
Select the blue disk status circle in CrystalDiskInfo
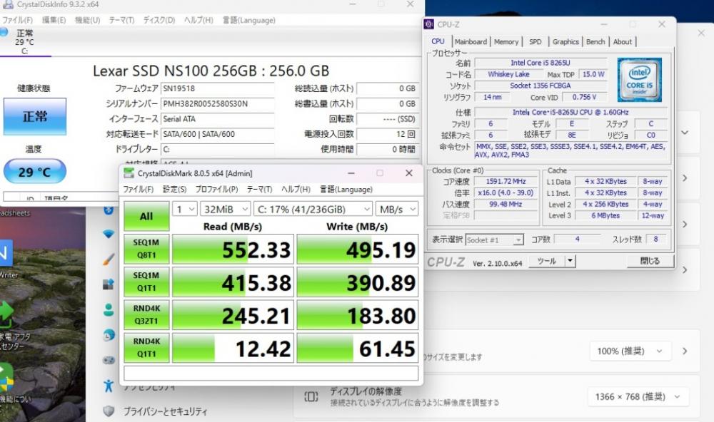[4, 32]
